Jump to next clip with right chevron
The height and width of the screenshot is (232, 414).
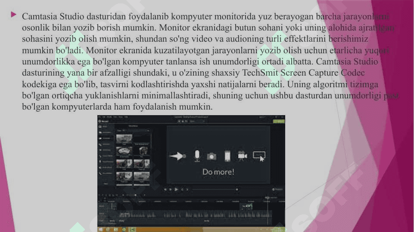coord(187,189)
